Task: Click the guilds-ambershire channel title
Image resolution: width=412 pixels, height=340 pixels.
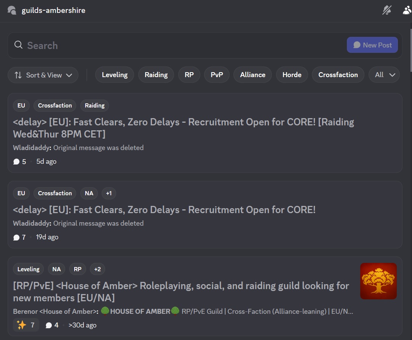Action: click(53, 10)
